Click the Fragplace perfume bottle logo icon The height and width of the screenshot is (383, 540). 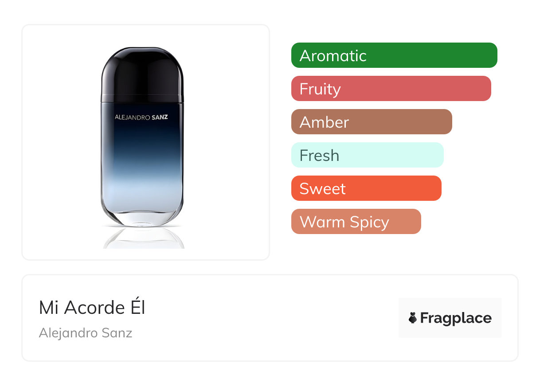pyautogui.click(x=413, y=318)
